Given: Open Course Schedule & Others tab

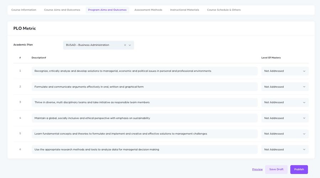Looking at the screenshot, I should tap(224, 10).
